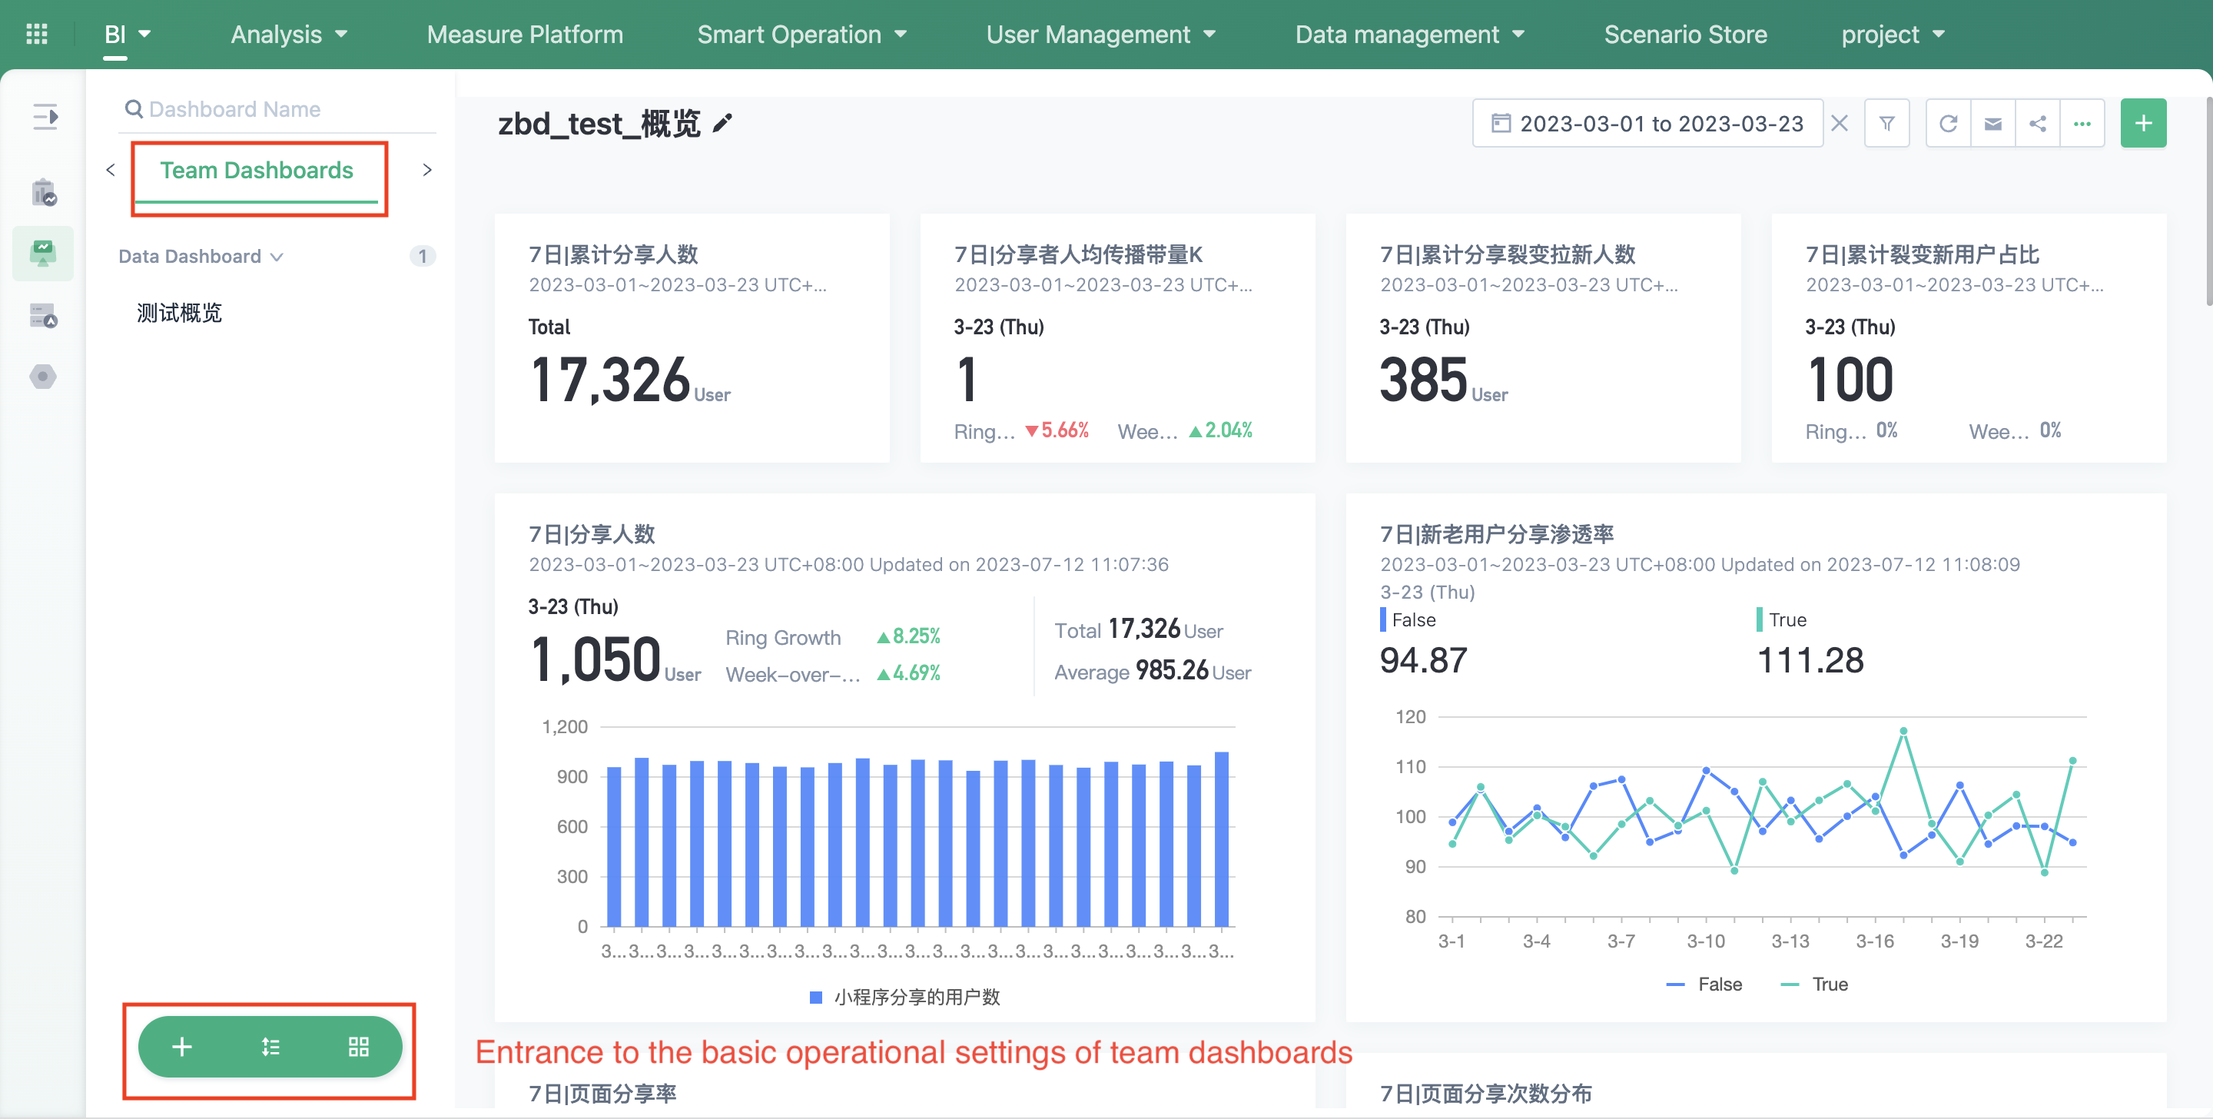Refresh the dashboard data
Screen dimensions: 2213x1119
[1949, 122]
